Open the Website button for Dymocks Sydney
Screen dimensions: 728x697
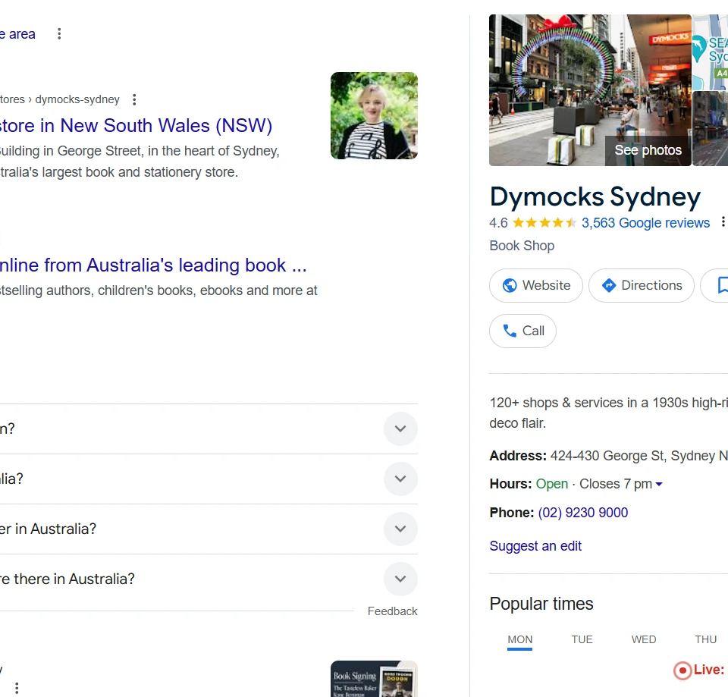(536, 285)
